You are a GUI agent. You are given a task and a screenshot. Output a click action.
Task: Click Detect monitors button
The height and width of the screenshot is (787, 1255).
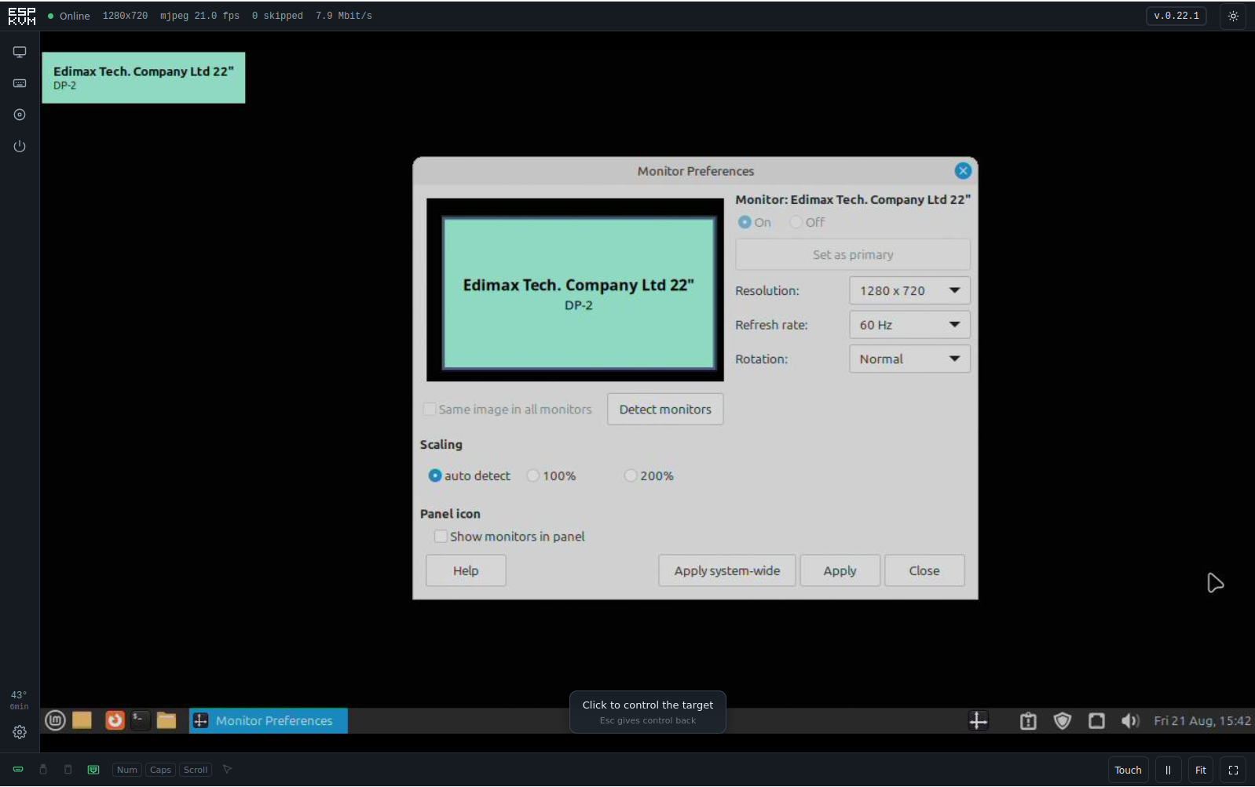[665, 409]
